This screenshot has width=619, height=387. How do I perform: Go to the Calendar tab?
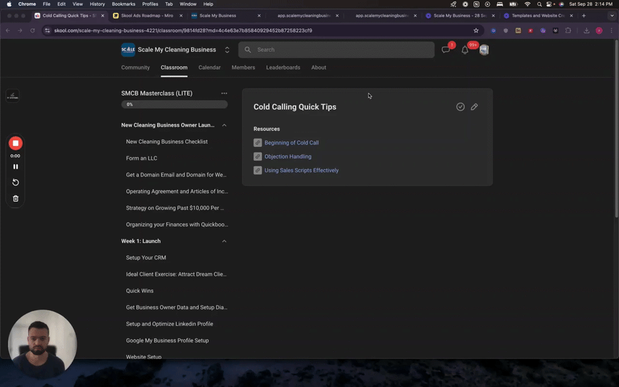point(209,68)
